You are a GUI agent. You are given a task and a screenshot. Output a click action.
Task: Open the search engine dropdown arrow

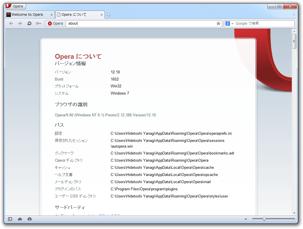232,24
